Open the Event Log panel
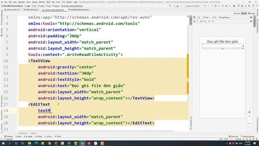The width and height of the screenshot is (259, 146). point(233,136)
